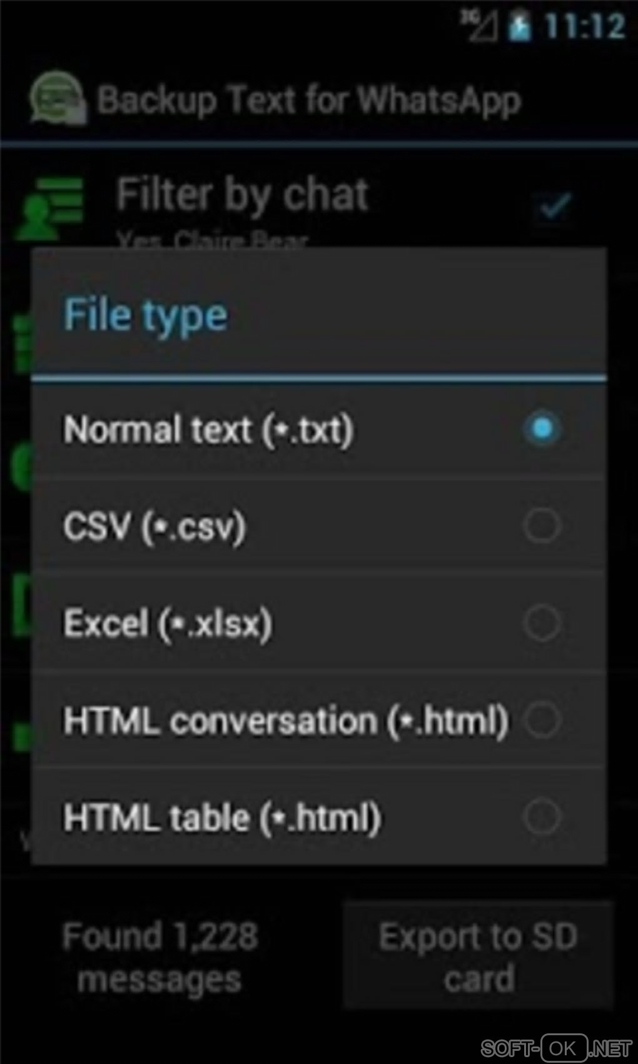The image size is (638, 1064).
Task: Tap HTML conversation (*.html) list entry
Action: 319,720
